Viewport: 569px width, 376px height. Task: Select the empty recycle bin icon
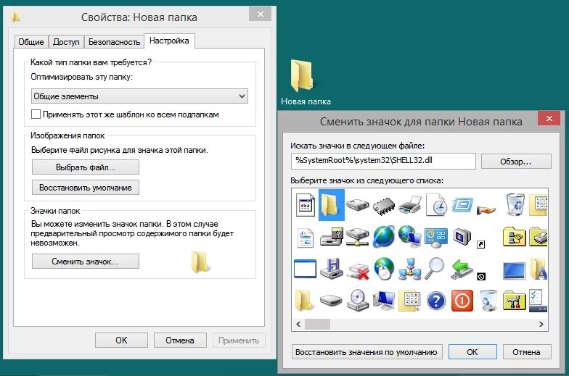coord(488,300)
